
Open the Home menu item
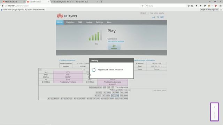(60, 22)
